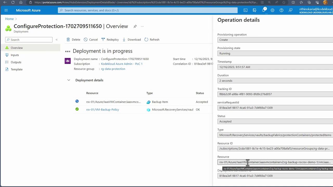Pin the deployment to dashboard
The width and height of the screenshot is (333, 187).
[135, 26]
